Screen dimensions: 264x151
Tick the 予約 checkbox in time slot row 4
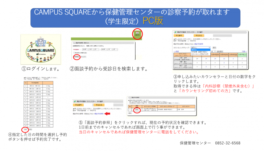[x=47, y=94]
